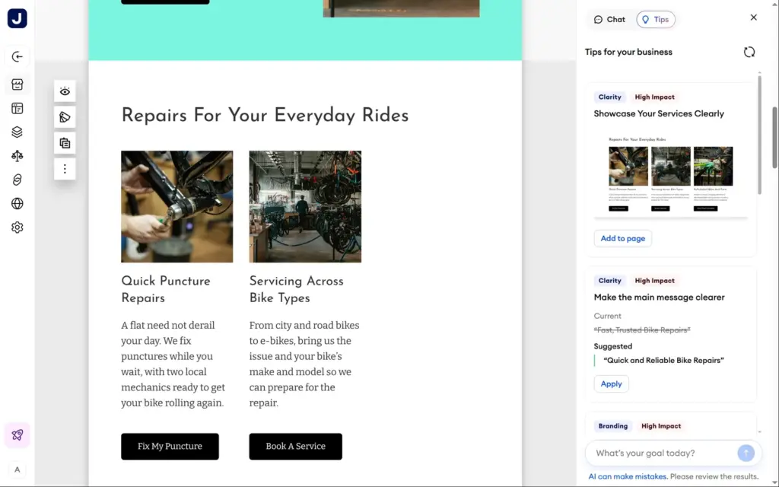Refresh the business tips
Image resolution: width=779 pixels, height=487 pixels.
tap(749, 53)
